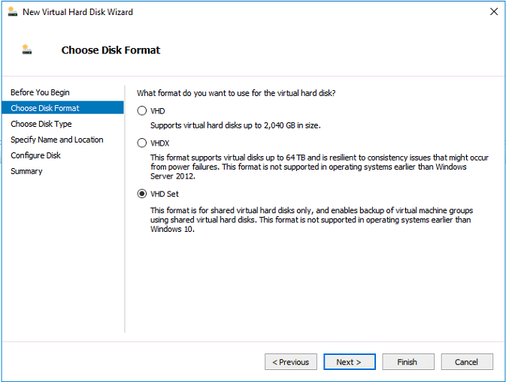
Task: Click the Finish button
Action: (407, 362)
